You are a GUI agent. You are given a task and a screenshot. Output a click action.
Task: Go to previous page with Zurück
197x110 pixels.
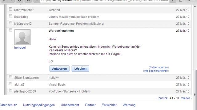[162, 98]
